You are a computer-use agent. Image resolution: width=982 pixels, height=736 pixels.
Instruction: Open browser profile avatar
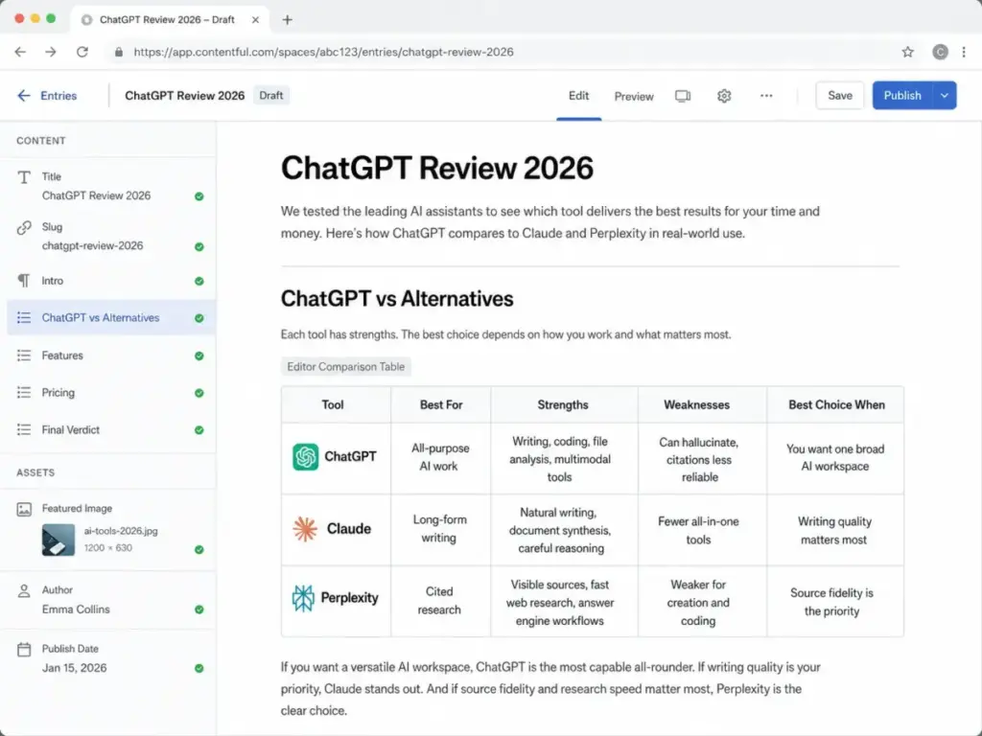[x=940, y=52]
